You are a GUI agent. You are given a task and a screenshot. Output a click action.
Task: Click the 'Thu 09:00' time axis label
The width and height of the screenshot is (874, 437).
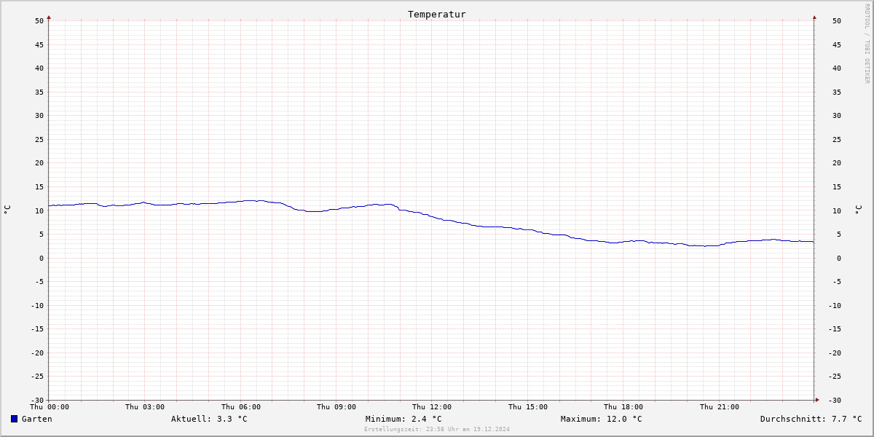[x=336, y=407]
